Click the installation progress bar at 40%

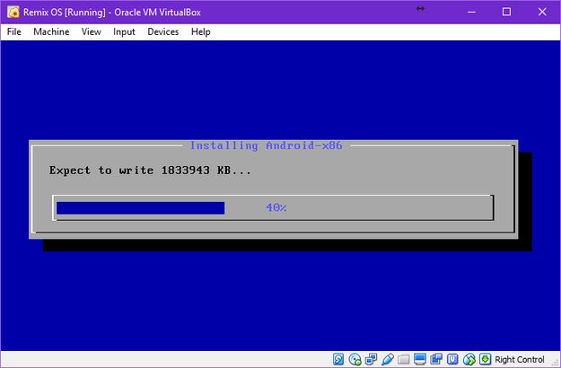(x=274, y=207)
